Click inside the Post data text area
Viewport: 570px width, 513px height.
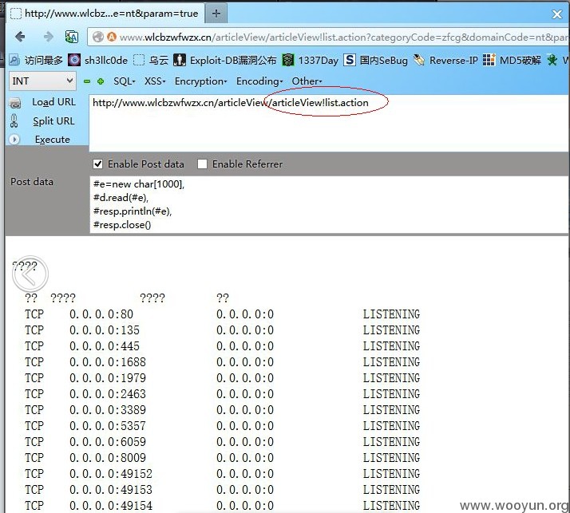click(x=329, y=204)
